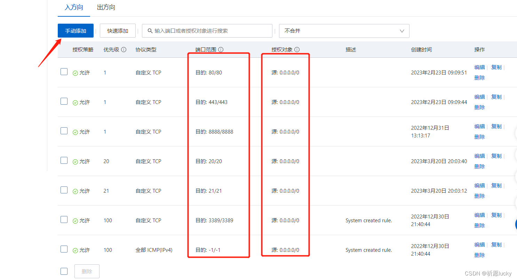Click 删除 for the 21/21 rule

point(479,196)
